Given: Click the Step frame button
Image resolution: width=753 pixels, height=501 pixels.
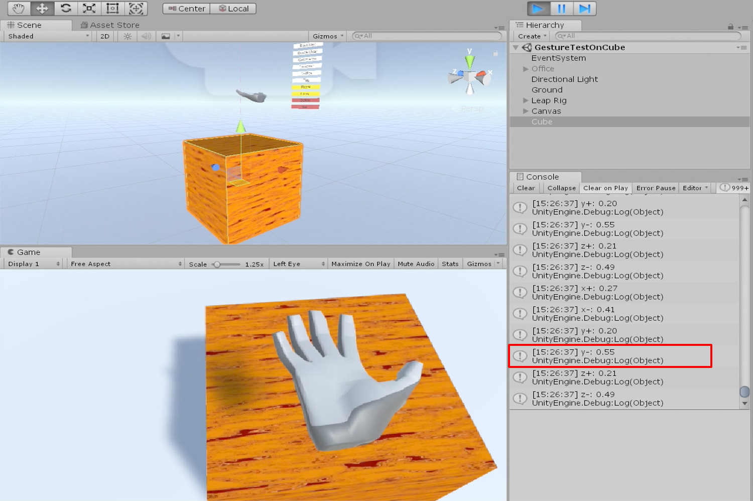Looking at the screenshot, I should (x=584, y=9).
